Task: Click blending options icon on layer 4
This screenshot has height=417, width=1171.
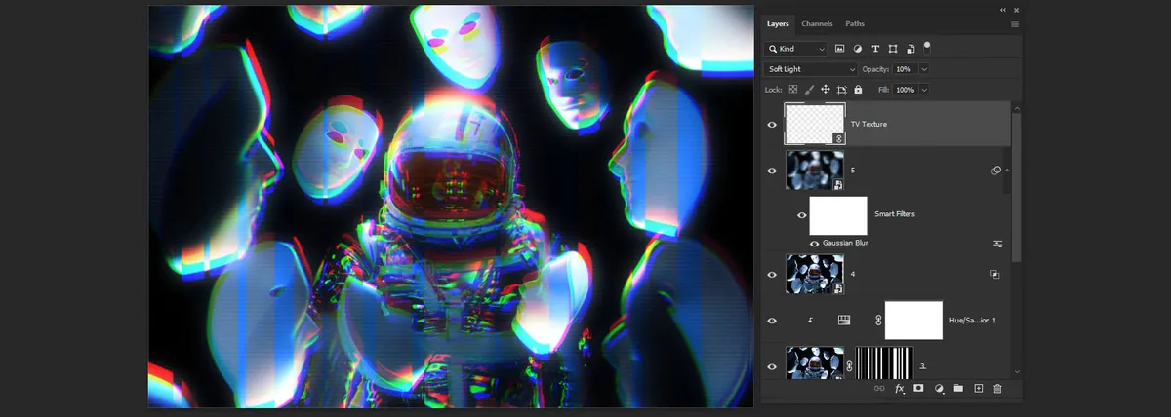Action: click(x=995, y=275)
